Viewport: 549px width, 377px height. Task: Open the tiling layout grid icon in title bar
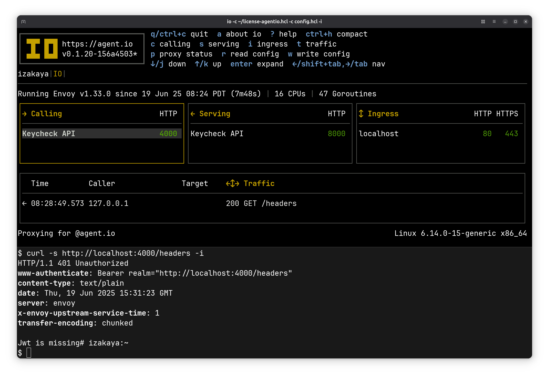click(x=483, y=22)
